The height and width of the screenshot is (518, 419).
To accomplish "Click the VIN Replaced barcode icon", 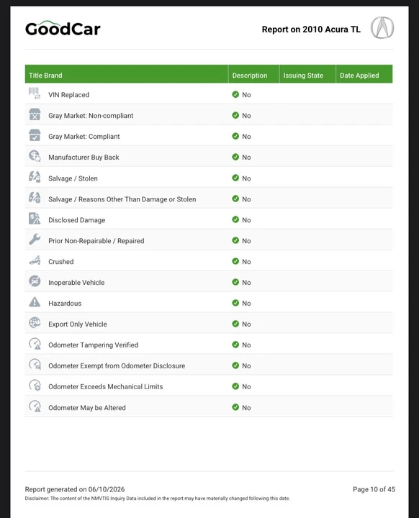I will [x=35, y=93].
